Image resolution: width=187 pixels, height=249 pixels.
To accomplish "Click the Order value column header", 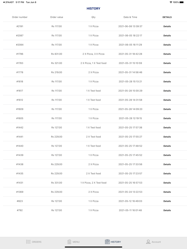I will tap(57, 17).
